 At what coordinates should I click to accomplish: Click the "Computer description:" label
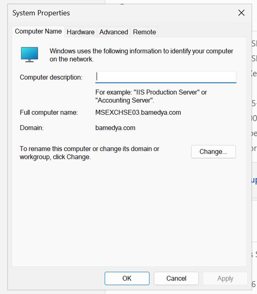point(51,77)
